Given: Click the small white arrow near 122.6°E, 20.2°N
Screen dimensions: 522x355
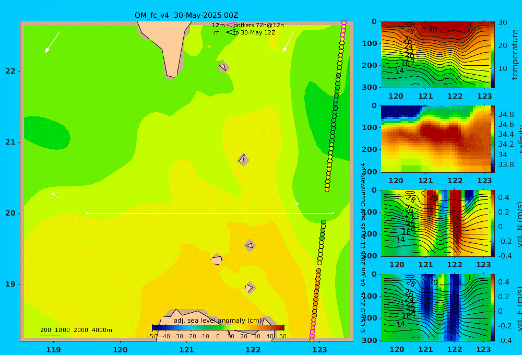Looking at the screenshot, I should (x=295, y=201).
